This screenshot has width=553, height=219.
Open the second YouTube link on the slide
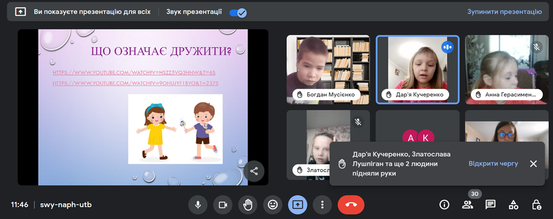coord(135,84)
